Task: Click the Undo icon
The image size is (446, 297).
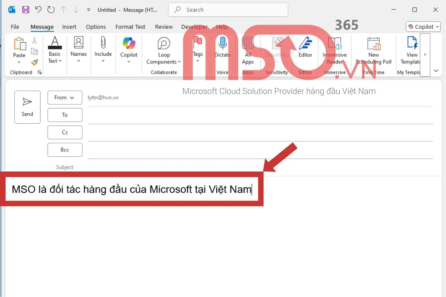Action: (x=38, y=10)
